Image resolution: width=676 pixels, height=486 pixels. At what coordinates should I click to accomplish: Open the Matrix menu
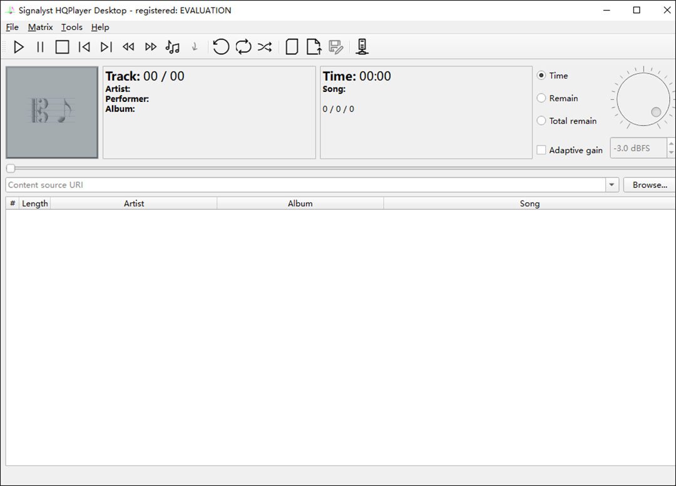click(40, 27)
